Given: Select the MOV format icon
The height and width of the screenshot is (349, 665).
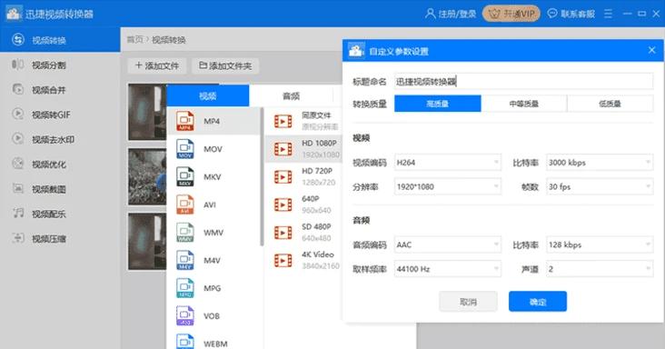Looking at the screenshot, I should [x=185, y=149].
